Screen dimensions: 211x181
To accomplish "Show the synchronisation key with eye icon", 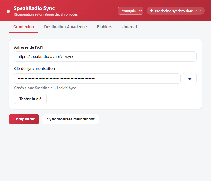I will tap(190, 78).
